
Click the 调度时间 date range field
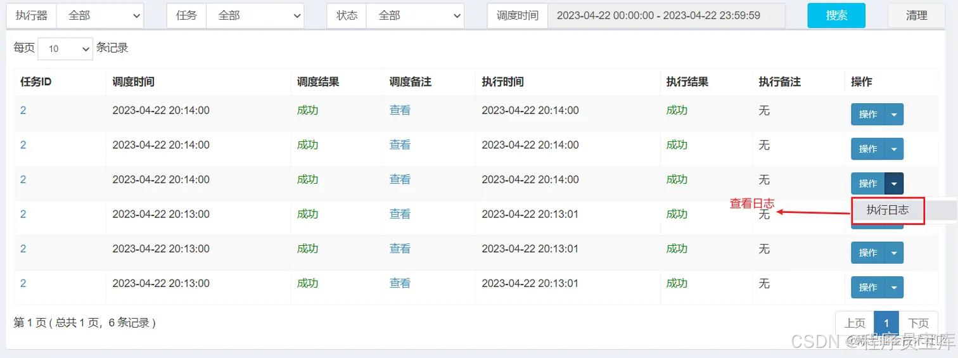point(666,16)
